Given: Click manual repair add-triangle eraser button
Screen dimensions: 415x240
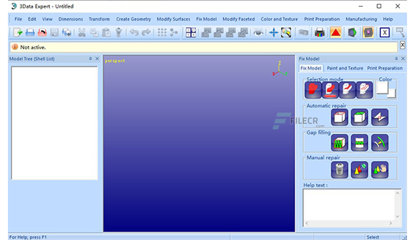Looking at the screenshot, I should tap(359, 170).
